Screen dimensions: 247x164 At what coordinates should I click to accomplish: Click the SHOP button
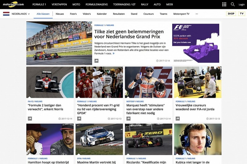231,14
